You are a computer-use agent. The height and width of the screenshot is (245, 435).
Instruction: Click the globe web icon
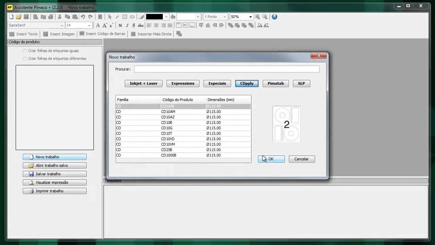click(275, 17)
